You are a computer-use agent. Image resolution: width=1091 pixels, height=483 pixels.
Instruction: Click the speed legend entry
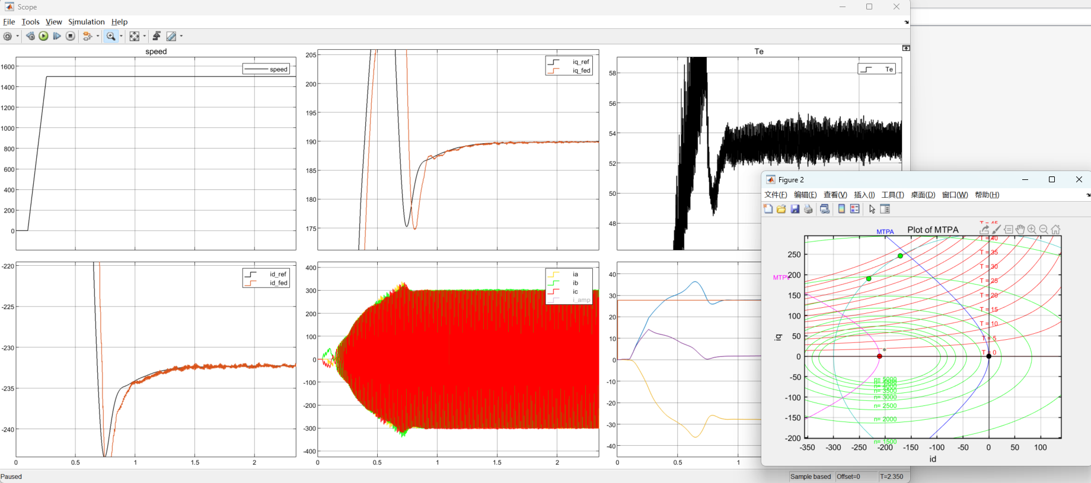[x=266, y=69]
